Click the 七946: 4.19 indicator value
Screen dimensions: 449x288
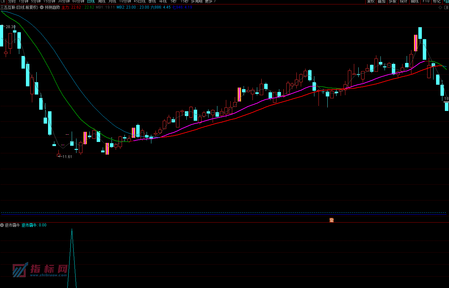tap(182, 7)
